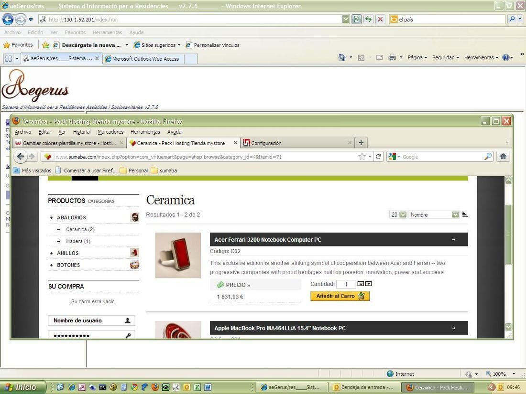Screen dimensions: 526x394
Task: Click the Firefox icon in quick launch
Action: 155,387
